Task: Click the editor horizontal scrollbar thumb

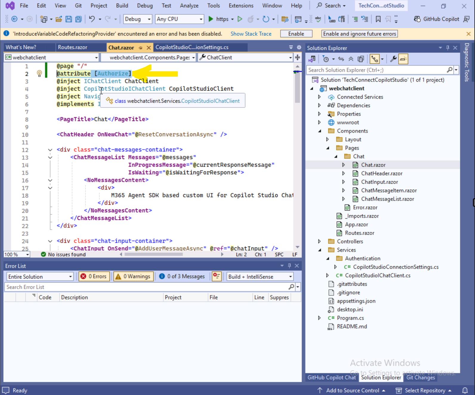Action: (x=153, y=254)
